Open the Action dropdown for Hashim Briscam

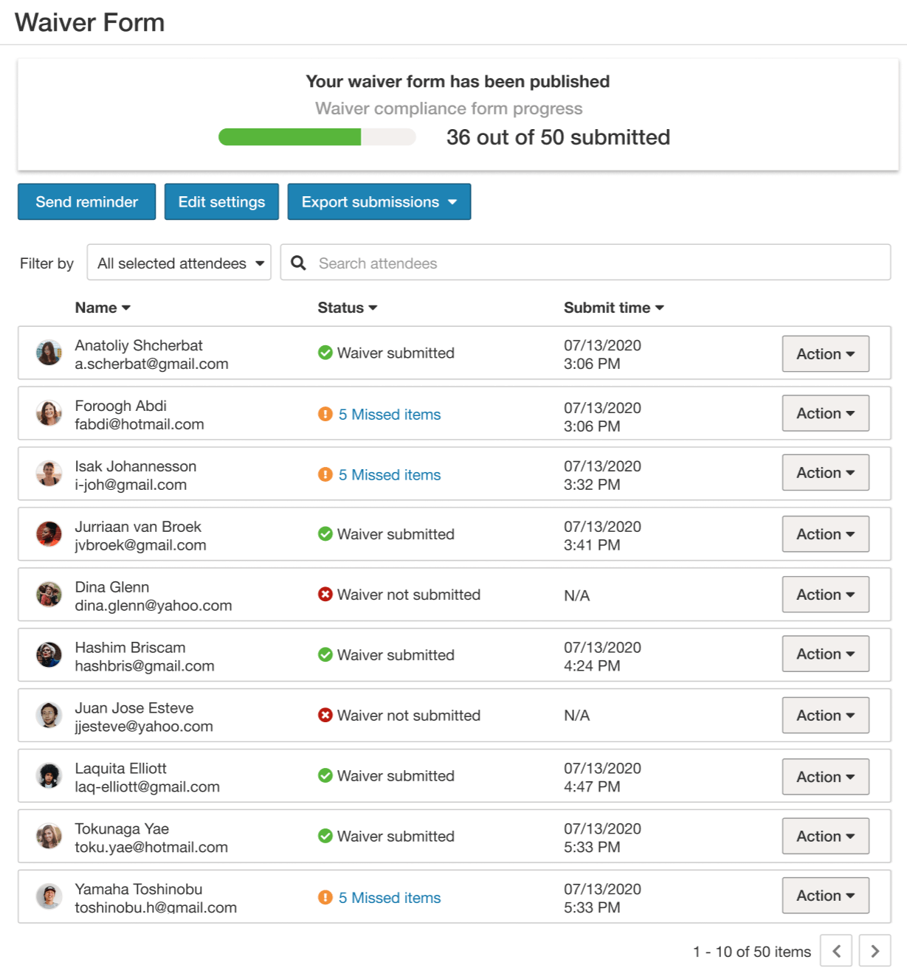(x=825, y=654)
